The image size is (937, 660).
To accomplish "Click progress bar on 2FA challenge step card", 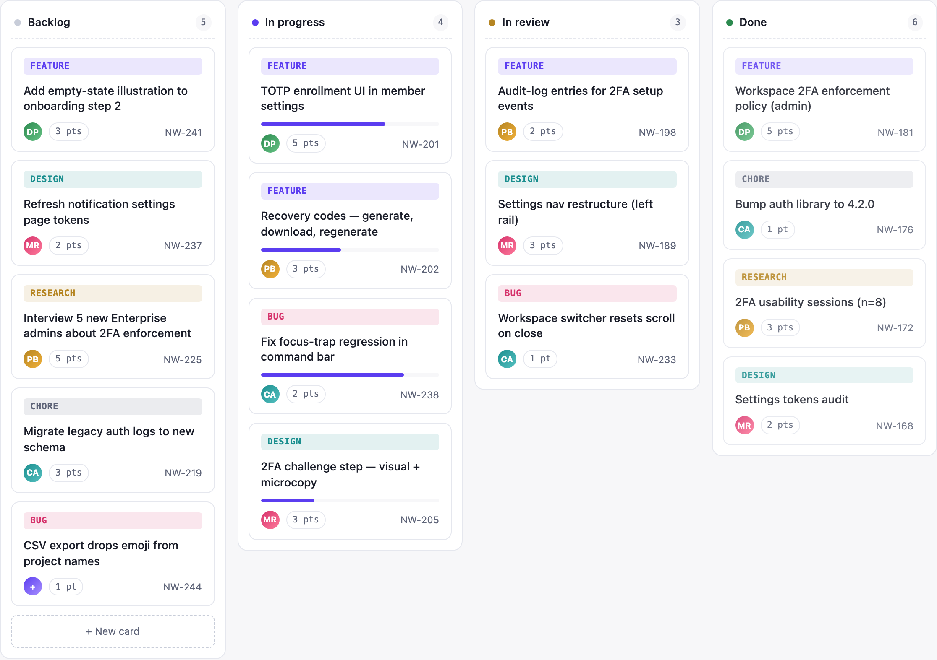I will [x=350, y=501].
